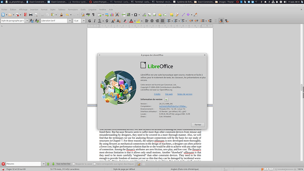The height and width of the screenshot is (171, 304).
Task: Toggle Left-to-Right paragraph direction button
Action: (221, 21)
